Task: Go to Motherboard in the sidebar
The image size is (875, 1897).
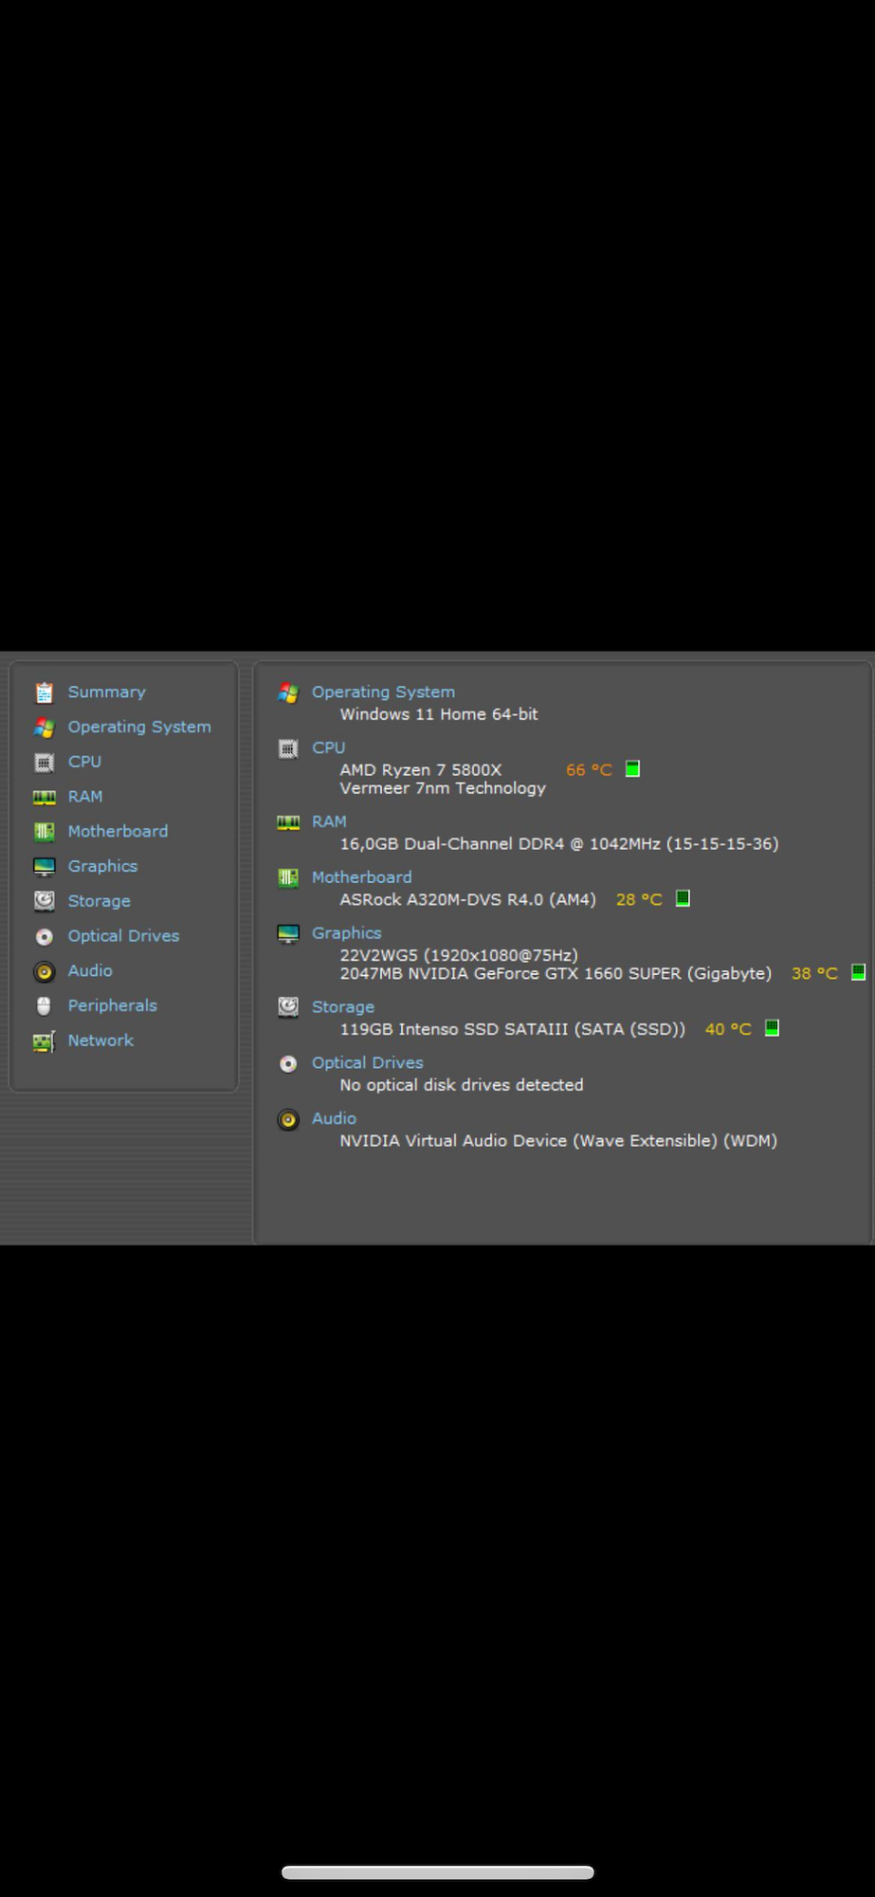Action: (118, 832)
